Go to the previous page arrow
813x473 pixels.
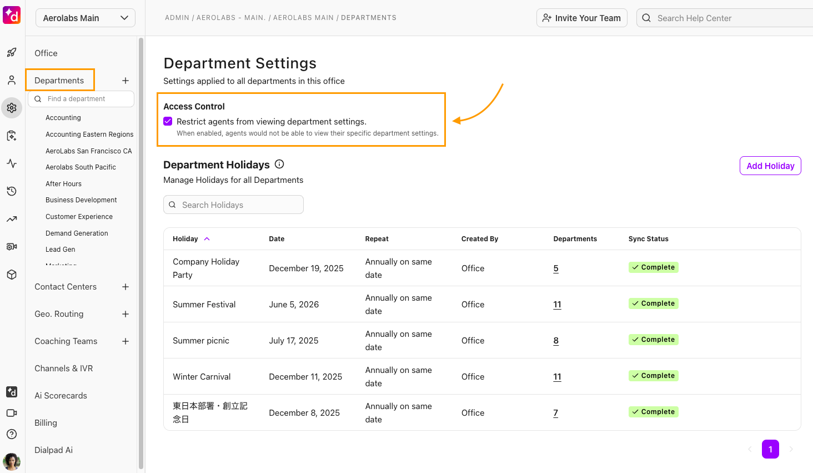tap(750, 449)
